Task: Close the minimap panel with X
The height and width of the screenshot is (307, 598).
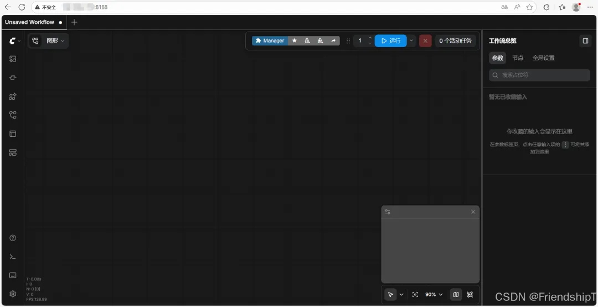Action: tap(473, 212)
